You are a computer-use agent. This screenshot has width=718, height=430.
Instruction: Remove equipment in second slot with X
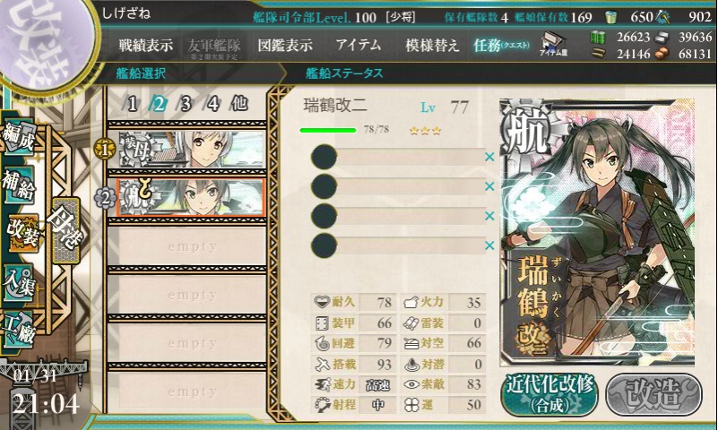pyautogui.click(x=489, y=186)
